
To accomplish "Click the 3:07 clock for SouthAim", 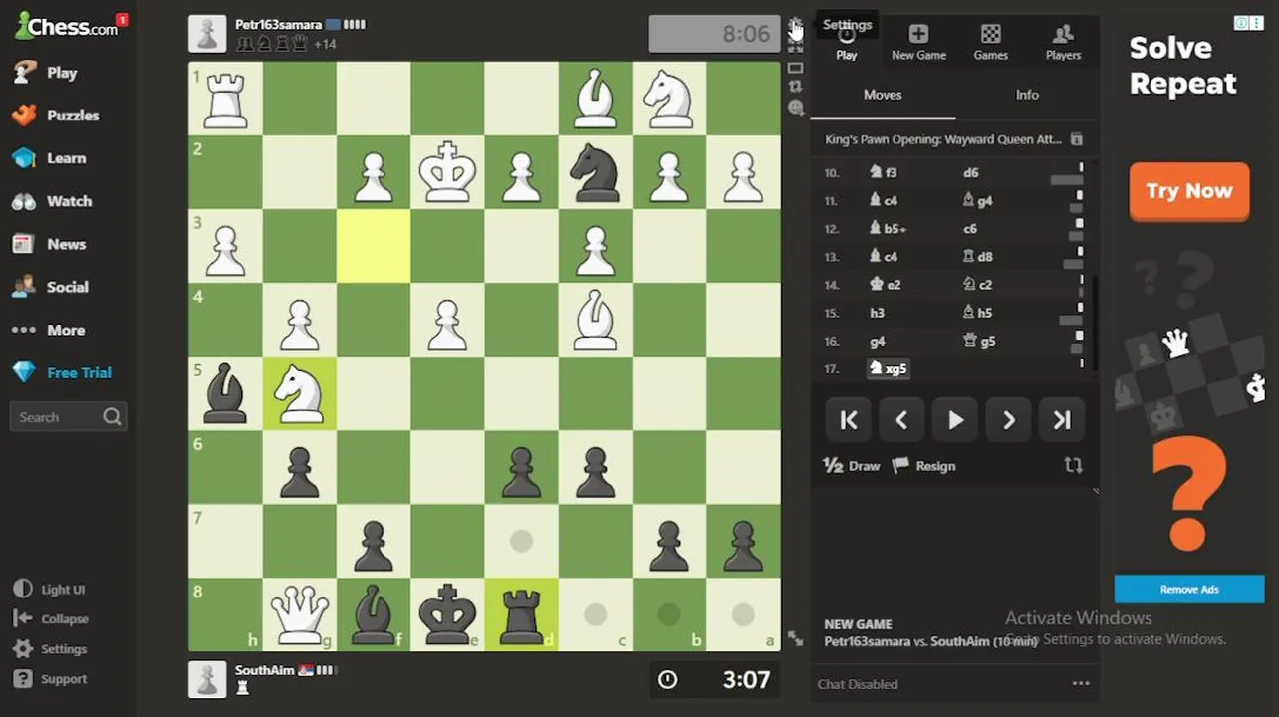I will [714, 679].
